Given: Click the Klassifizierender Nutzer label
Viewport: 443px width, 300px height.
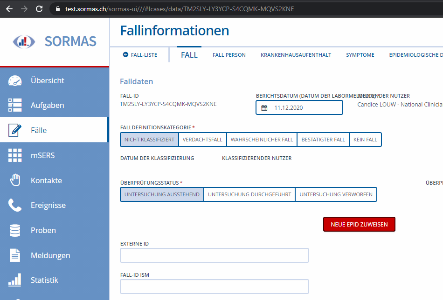Looking at the screenshot, I should pyautogui.click(x=257, y=158).
